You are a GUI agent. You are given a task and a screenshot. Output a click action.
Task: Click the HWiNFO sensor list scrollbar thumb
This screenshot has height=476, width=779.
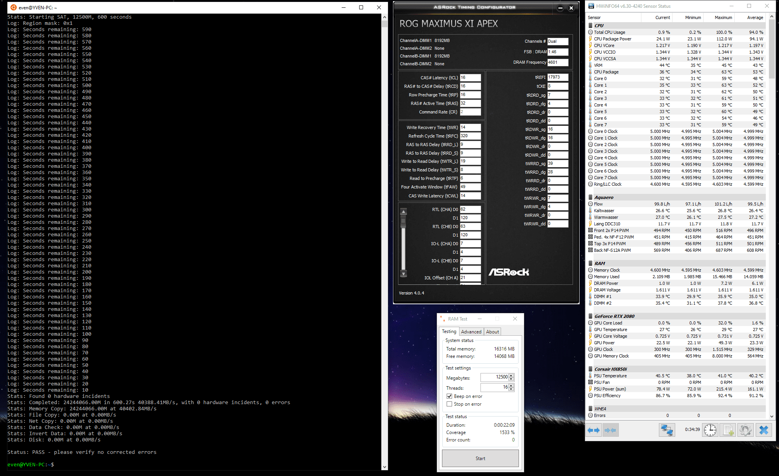pyautogui.click(x=772, y=49)
